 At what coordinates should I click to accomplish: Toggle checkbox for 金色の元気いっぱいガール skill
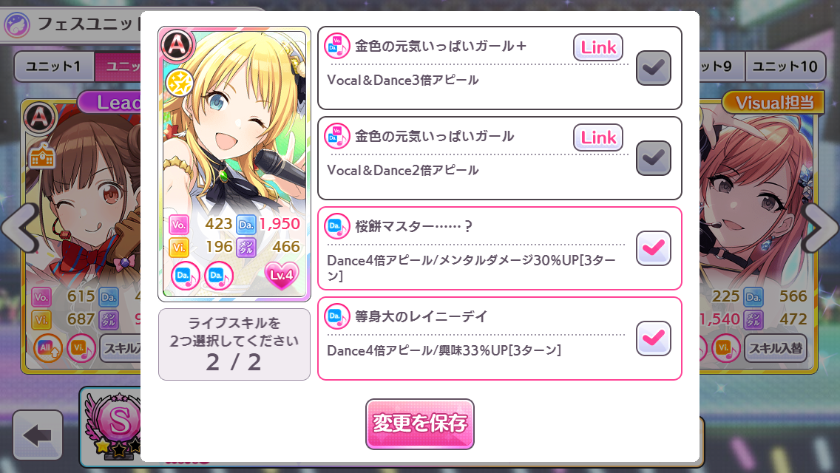(653, 158)
